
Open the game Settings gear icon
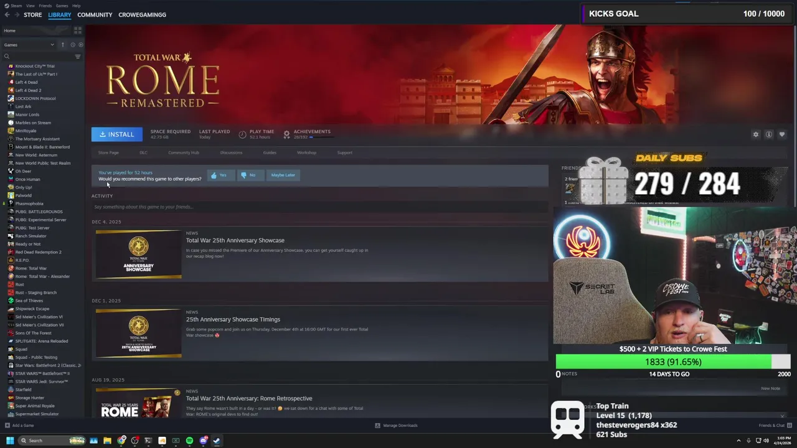pyautogui.click(x=756, y=134)
